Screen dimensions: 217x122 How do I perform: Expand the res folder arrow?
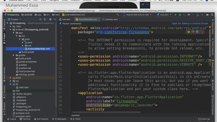[x=23, y=45]
